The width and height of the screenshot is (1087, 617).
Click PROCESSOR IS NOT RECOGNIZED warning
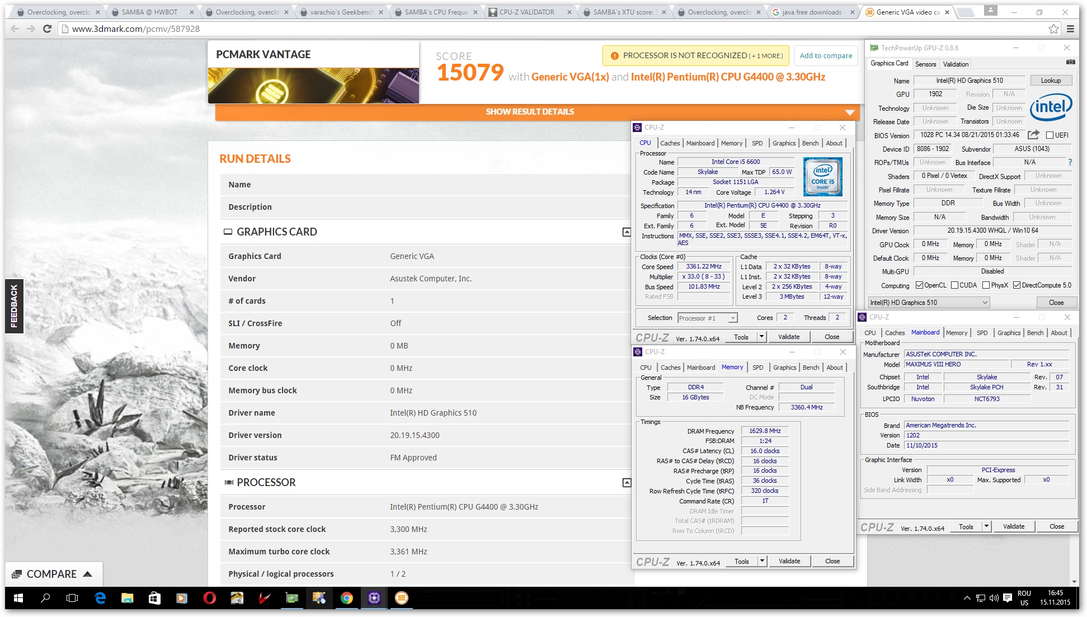pyautogui.click(x=696, y=55)
